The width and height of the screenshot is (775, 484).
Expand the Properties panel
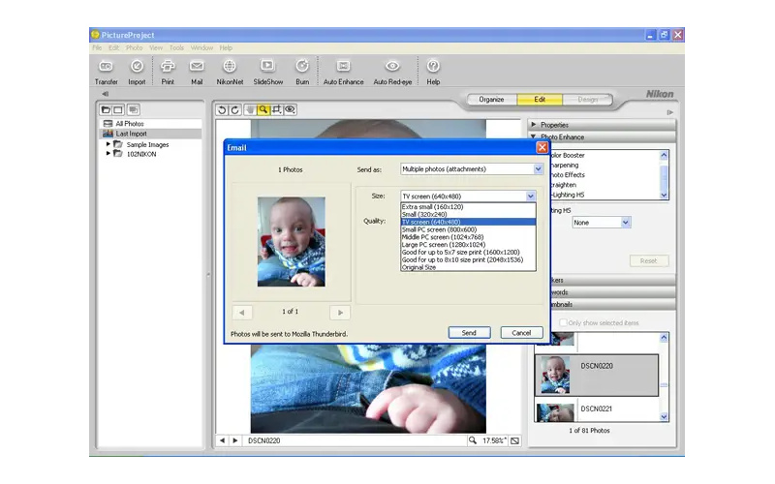[x=534, y=125]
